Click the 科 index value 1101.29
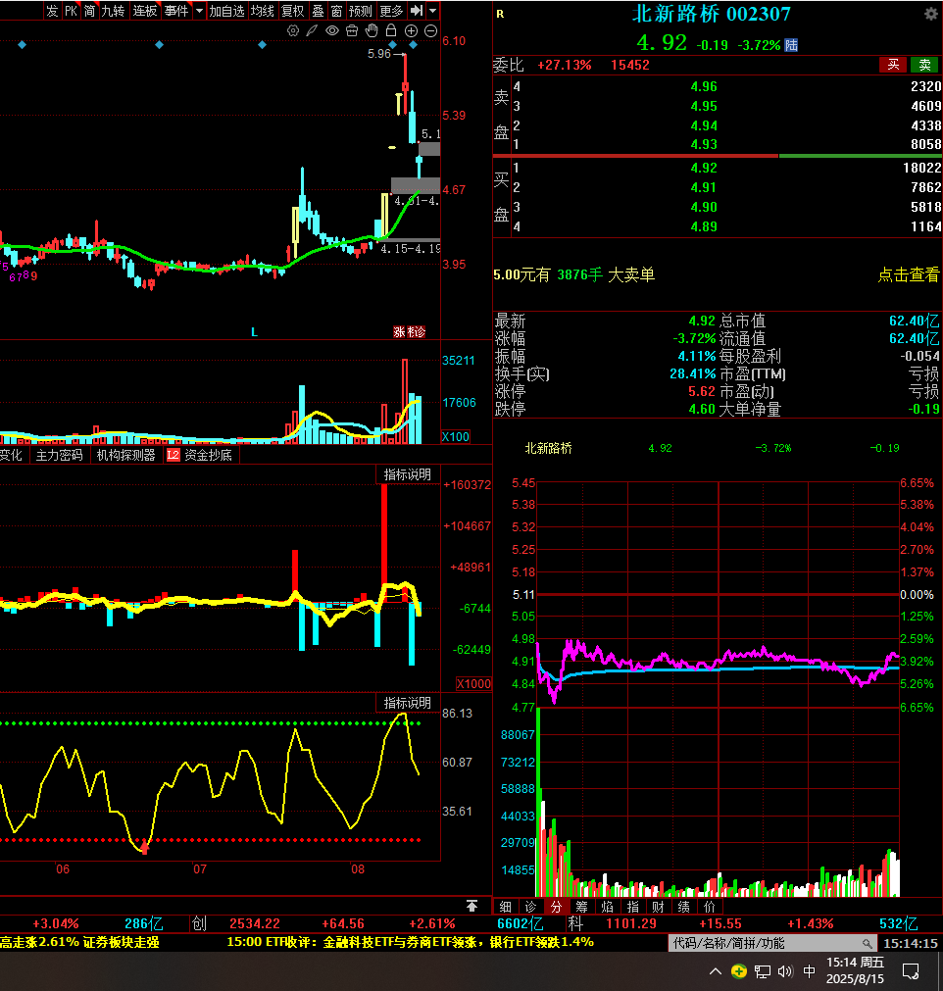This screenshot has height=991, width=943. point(630,924)
